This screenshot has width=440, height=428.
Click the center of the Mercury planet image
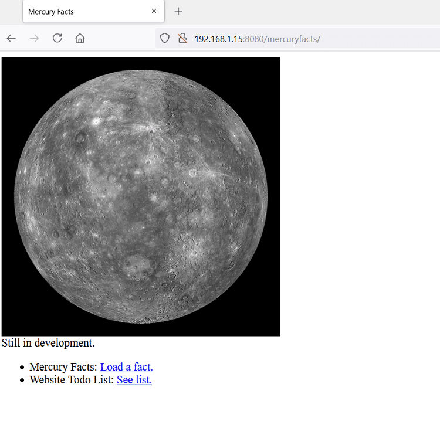(141, 196)
